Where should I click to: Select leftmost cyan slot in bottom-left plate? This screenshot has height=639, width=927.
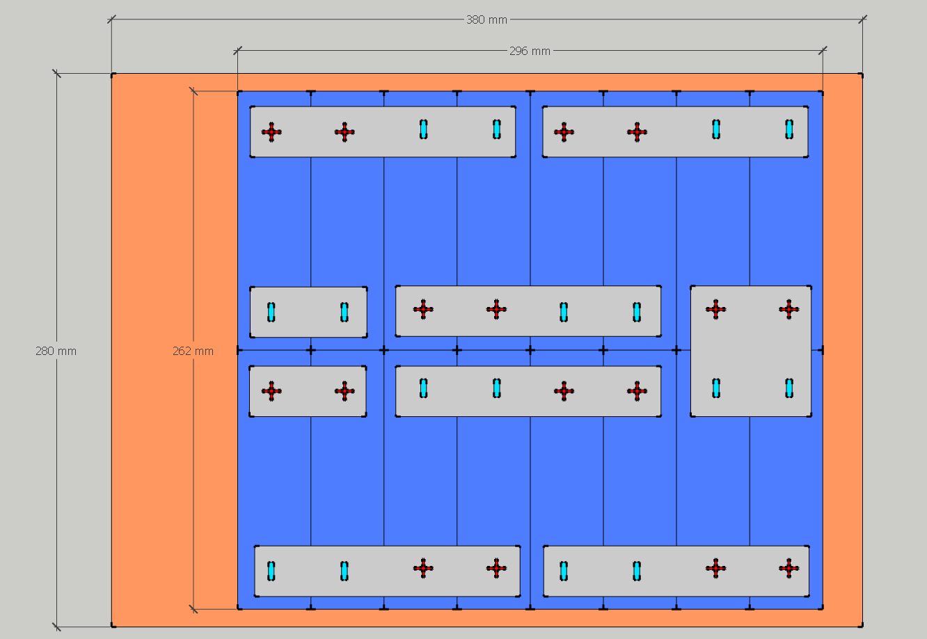click(271, 571)
